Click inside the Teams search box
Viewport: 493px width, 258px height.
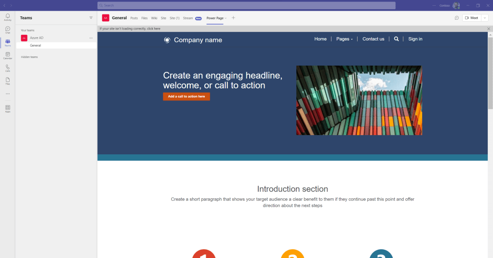(x=246, y=5)
